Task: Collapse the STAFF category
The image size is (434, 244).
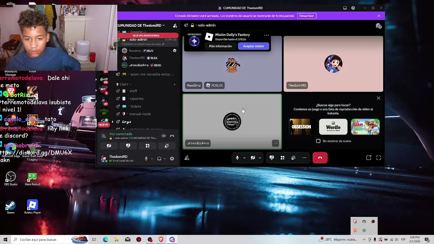Action: 124,84
